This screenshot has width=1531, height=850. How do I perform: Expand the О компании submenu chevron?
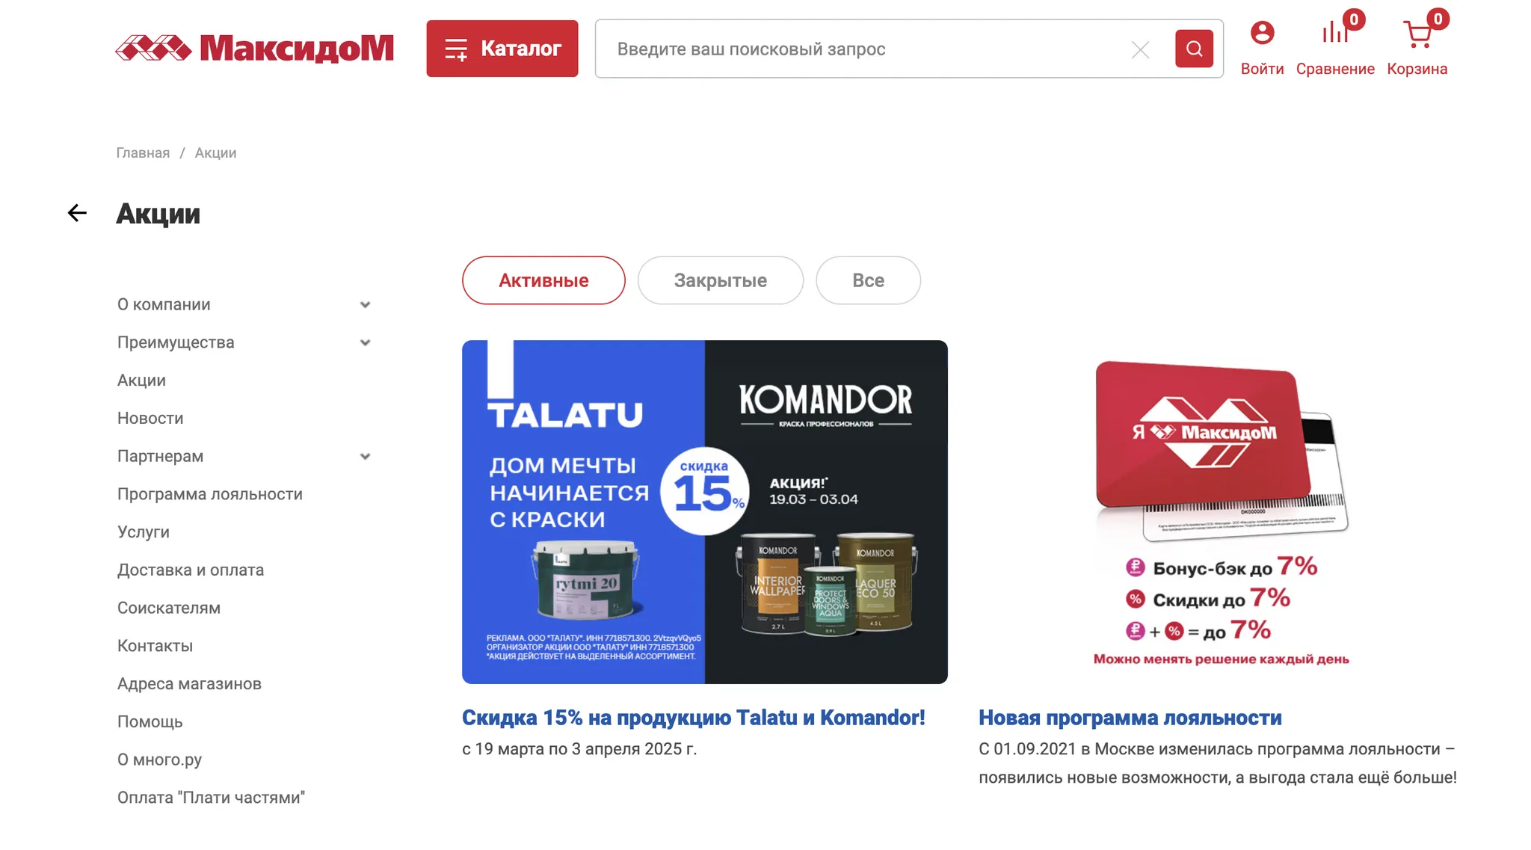click(365, 305)
